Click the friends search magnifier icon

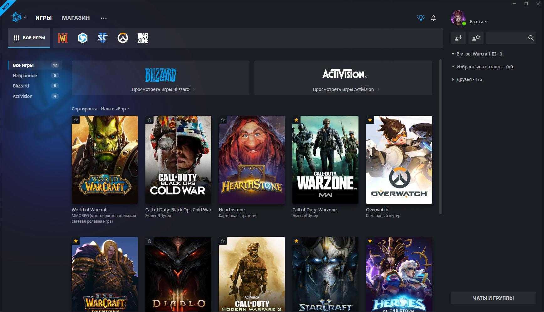531,38
